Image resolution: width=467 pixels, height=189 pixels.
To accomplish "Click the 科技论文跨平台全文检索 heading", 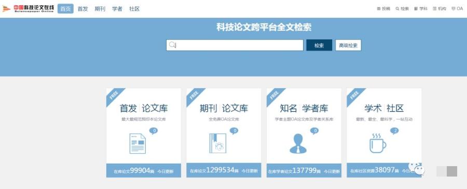I will point(264,28).
